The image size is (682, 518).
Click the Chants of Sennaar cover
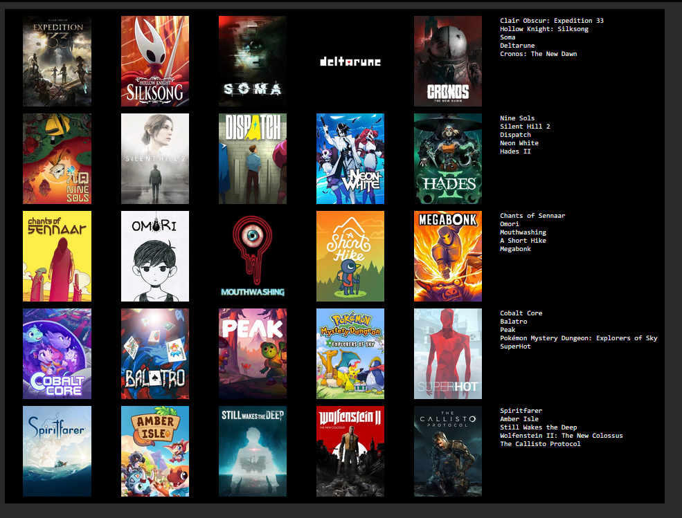click(57, 257)
